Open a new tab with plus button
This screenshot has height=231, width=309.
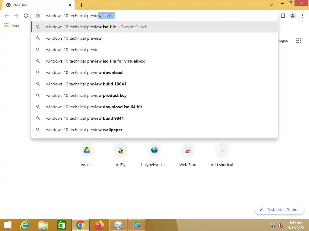pyautogui.click(x=81, y=5)
